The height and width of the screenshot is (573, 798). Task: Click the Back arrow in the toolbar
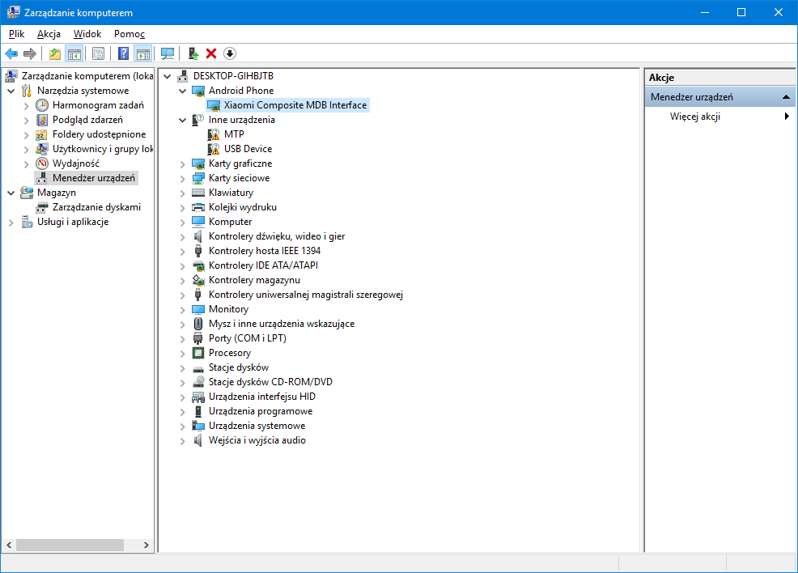[11, 53]
